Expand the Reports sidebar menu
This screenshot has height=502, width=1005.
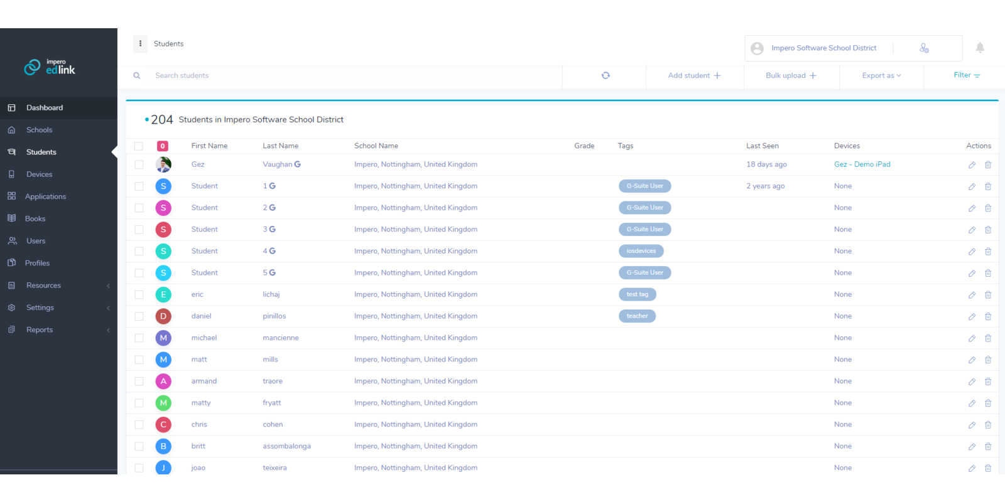pos(58,330)
